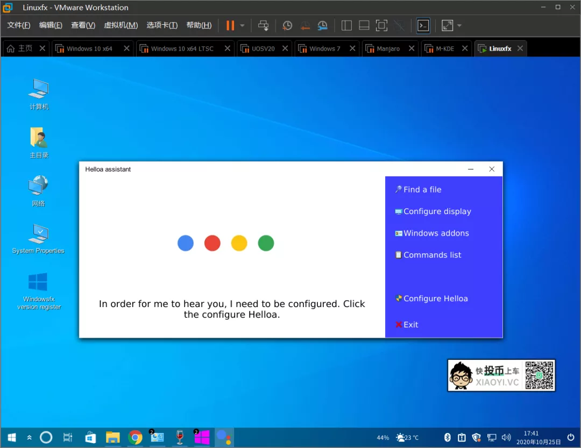The height and width of the screenshot is (448, 581).
Task: Launch Google Chrome from the taskbar
Action: (135, 437)
